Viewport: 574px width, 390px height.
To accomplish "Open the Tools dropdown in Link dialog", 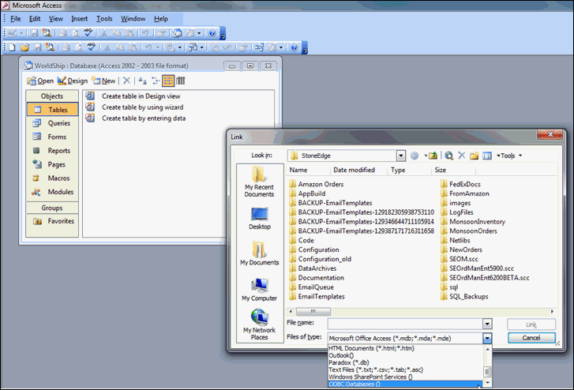I will point(509,156).
